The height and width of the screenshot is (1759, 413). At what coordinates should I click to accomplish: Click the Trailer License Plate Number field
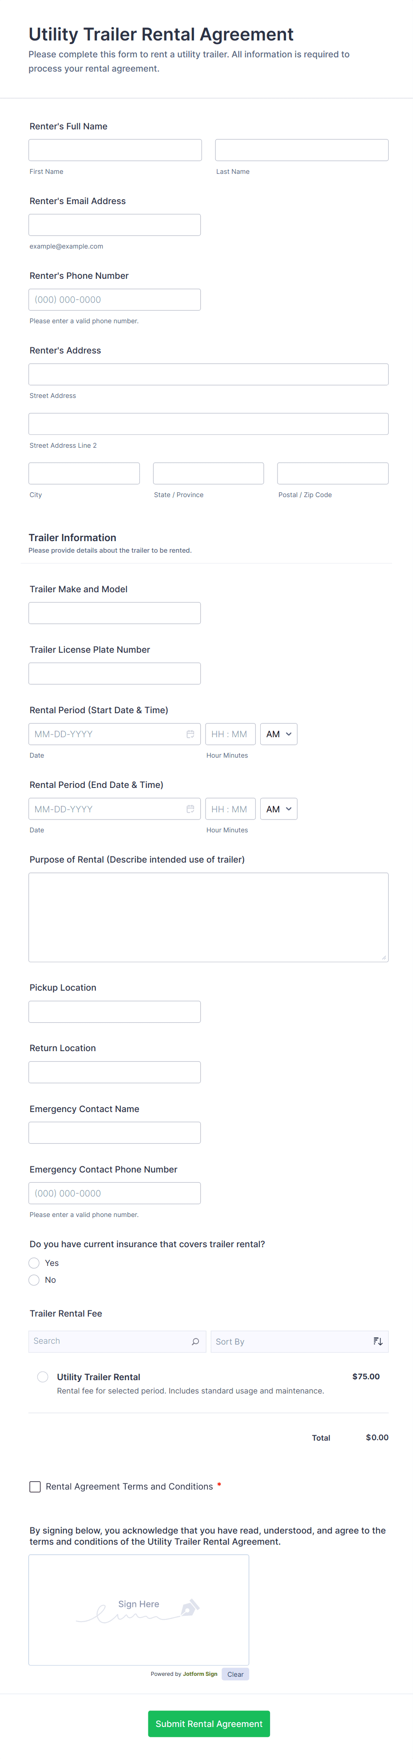tap(115, 674)
